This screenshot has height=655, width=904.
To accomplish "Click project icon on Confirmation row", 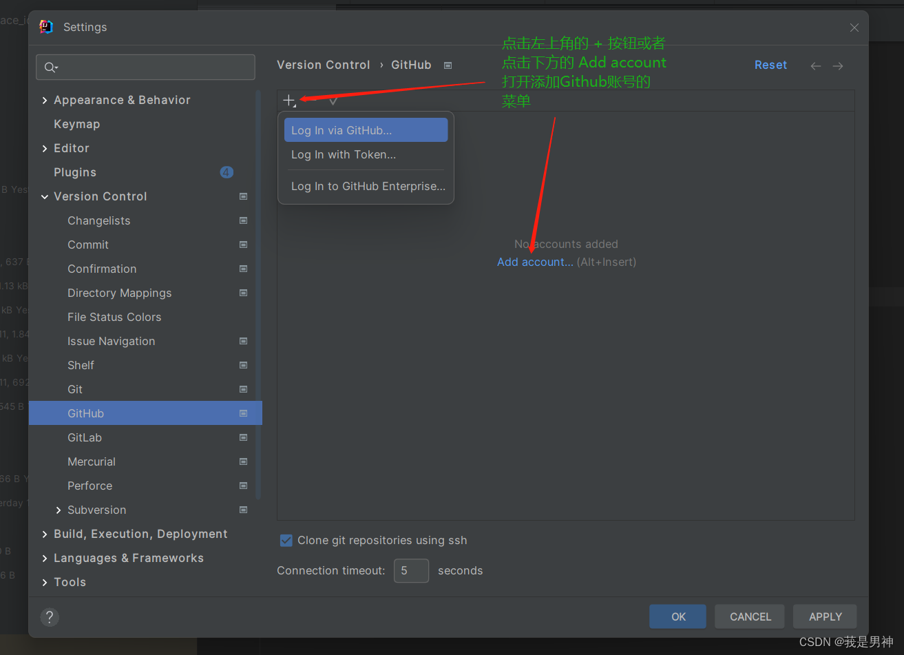I will tap(243, 269).
